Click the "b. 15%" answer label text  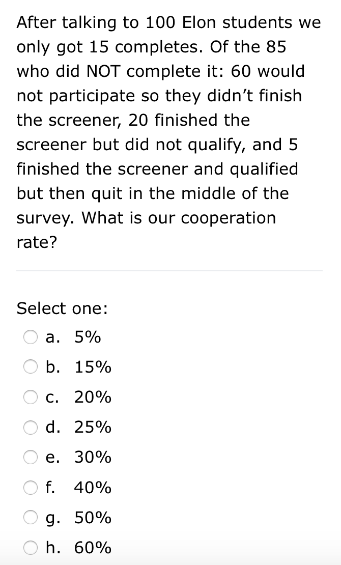pyautogui.click(x=78, y=367)
